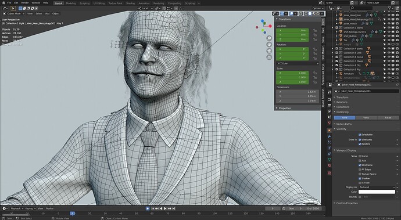Enable the Name display checkbox
This screenshot has height=220, width=401.
360,156
